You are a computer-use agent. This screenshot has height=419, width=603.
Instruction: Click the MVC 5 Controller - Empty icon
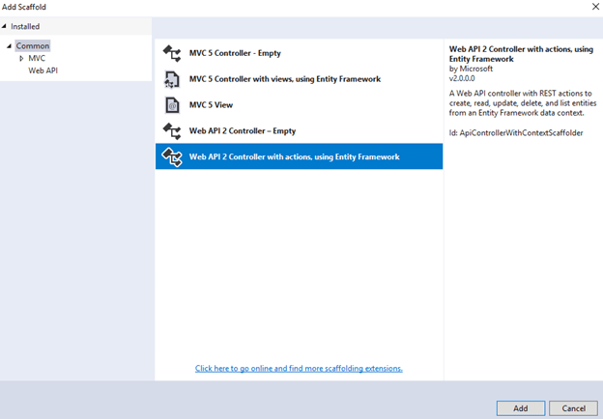coord(172,53)
